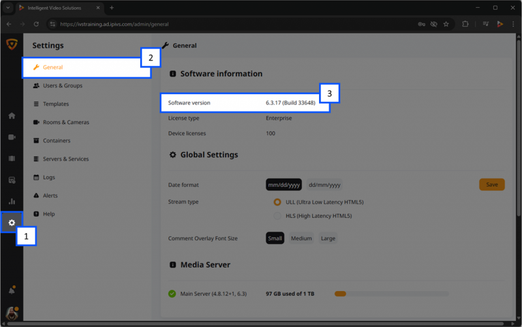522x327 pixels.
Task: Choose HLS High Latency stream type
Action: (x=277, y=216)
